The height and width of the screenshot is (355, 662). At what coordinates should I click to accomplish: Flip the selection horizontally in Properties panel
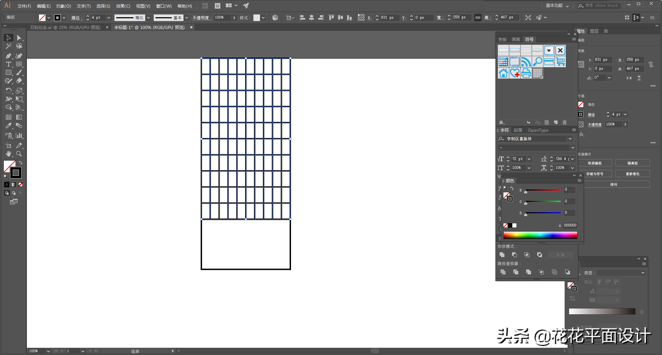point(629,78)
